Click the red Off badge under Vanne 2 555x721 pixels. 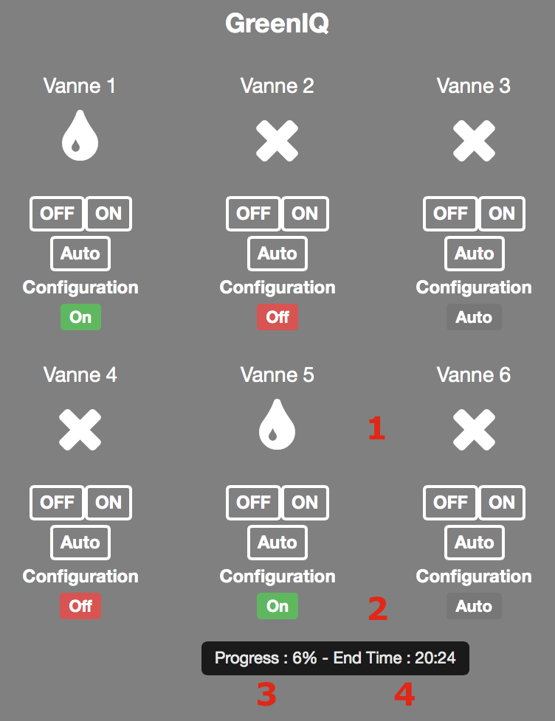[x=277, y=317]
